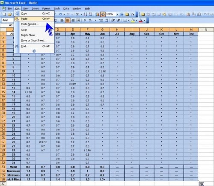Toggle the Drawing toolbar icon
The image size is (214, 186).
click(103, 14)
